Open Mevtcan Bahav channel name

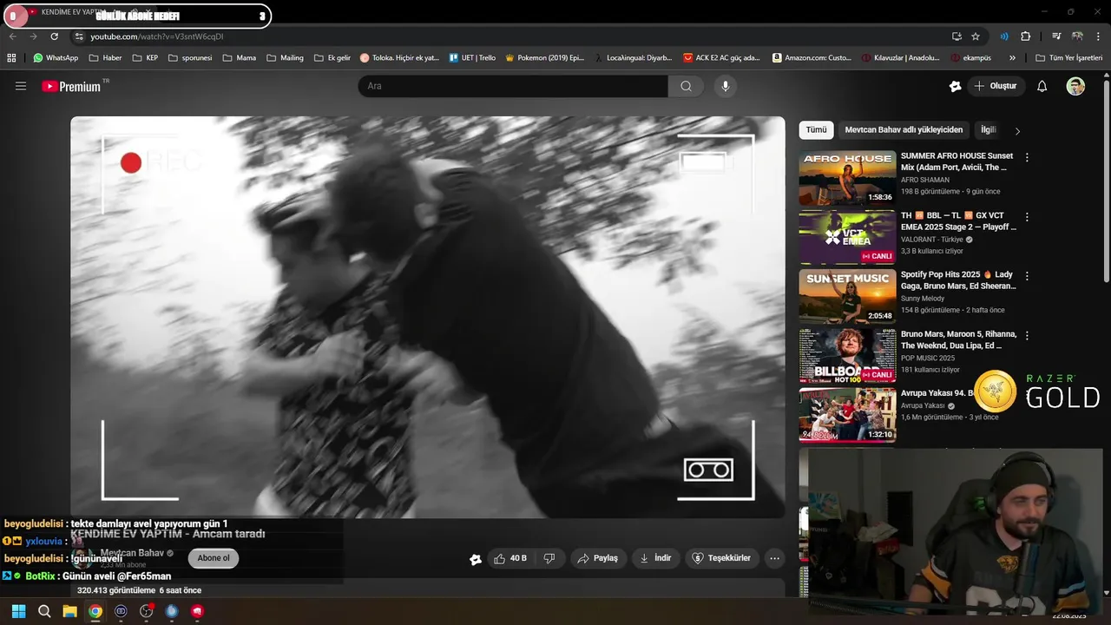pyautogui.click(x=132, y=553)
